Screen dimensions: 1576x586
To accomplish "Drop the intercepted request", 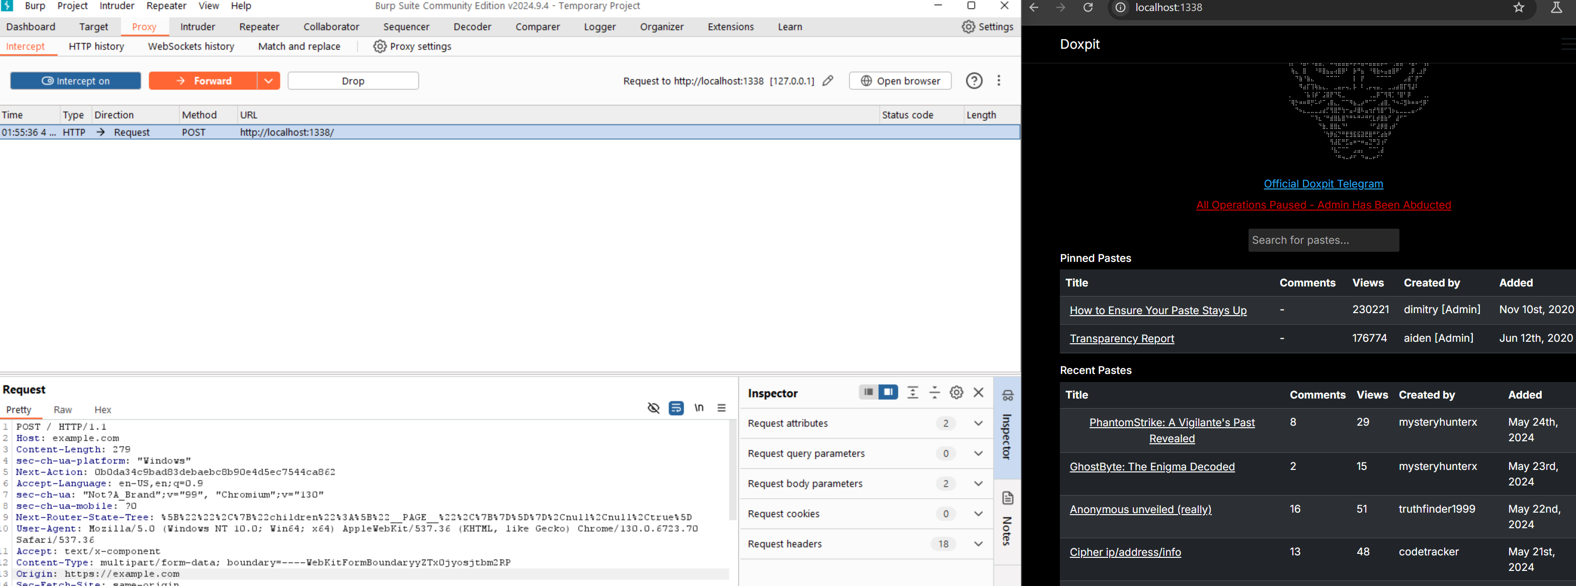I will (x=353, y=80).
